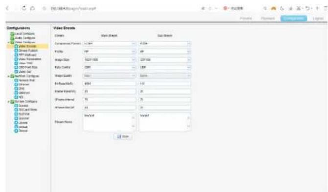The height and width of the screenshot is (192, 328).
Task: Click the Logout link
Action: click(x=318, y=18)
